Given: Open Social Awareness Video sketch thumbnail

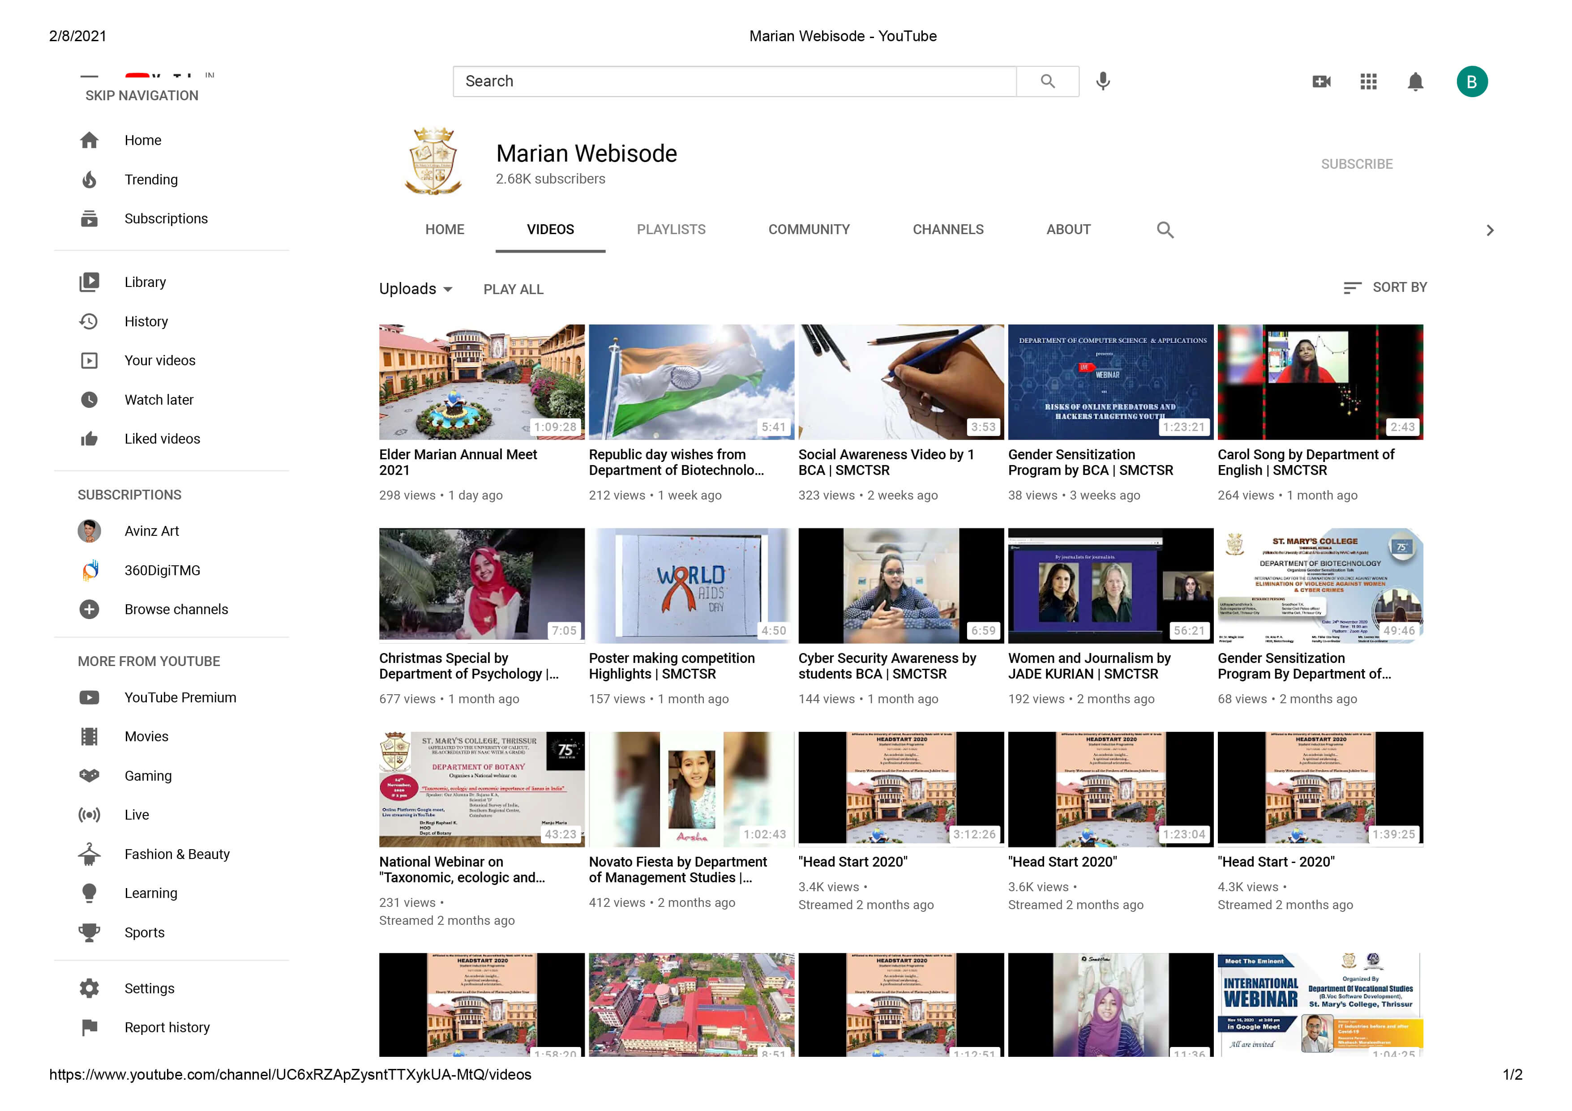Looking at the screenshot, I should pos(901,382).
